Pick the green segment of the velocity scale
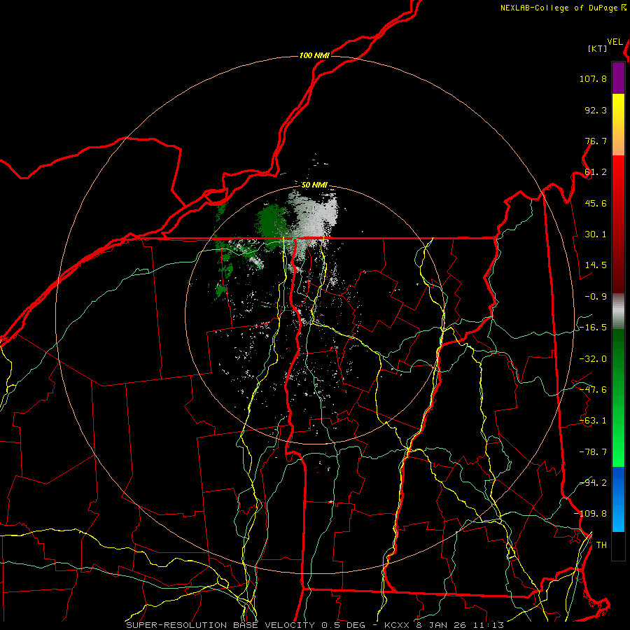 [x=618, y=398]
